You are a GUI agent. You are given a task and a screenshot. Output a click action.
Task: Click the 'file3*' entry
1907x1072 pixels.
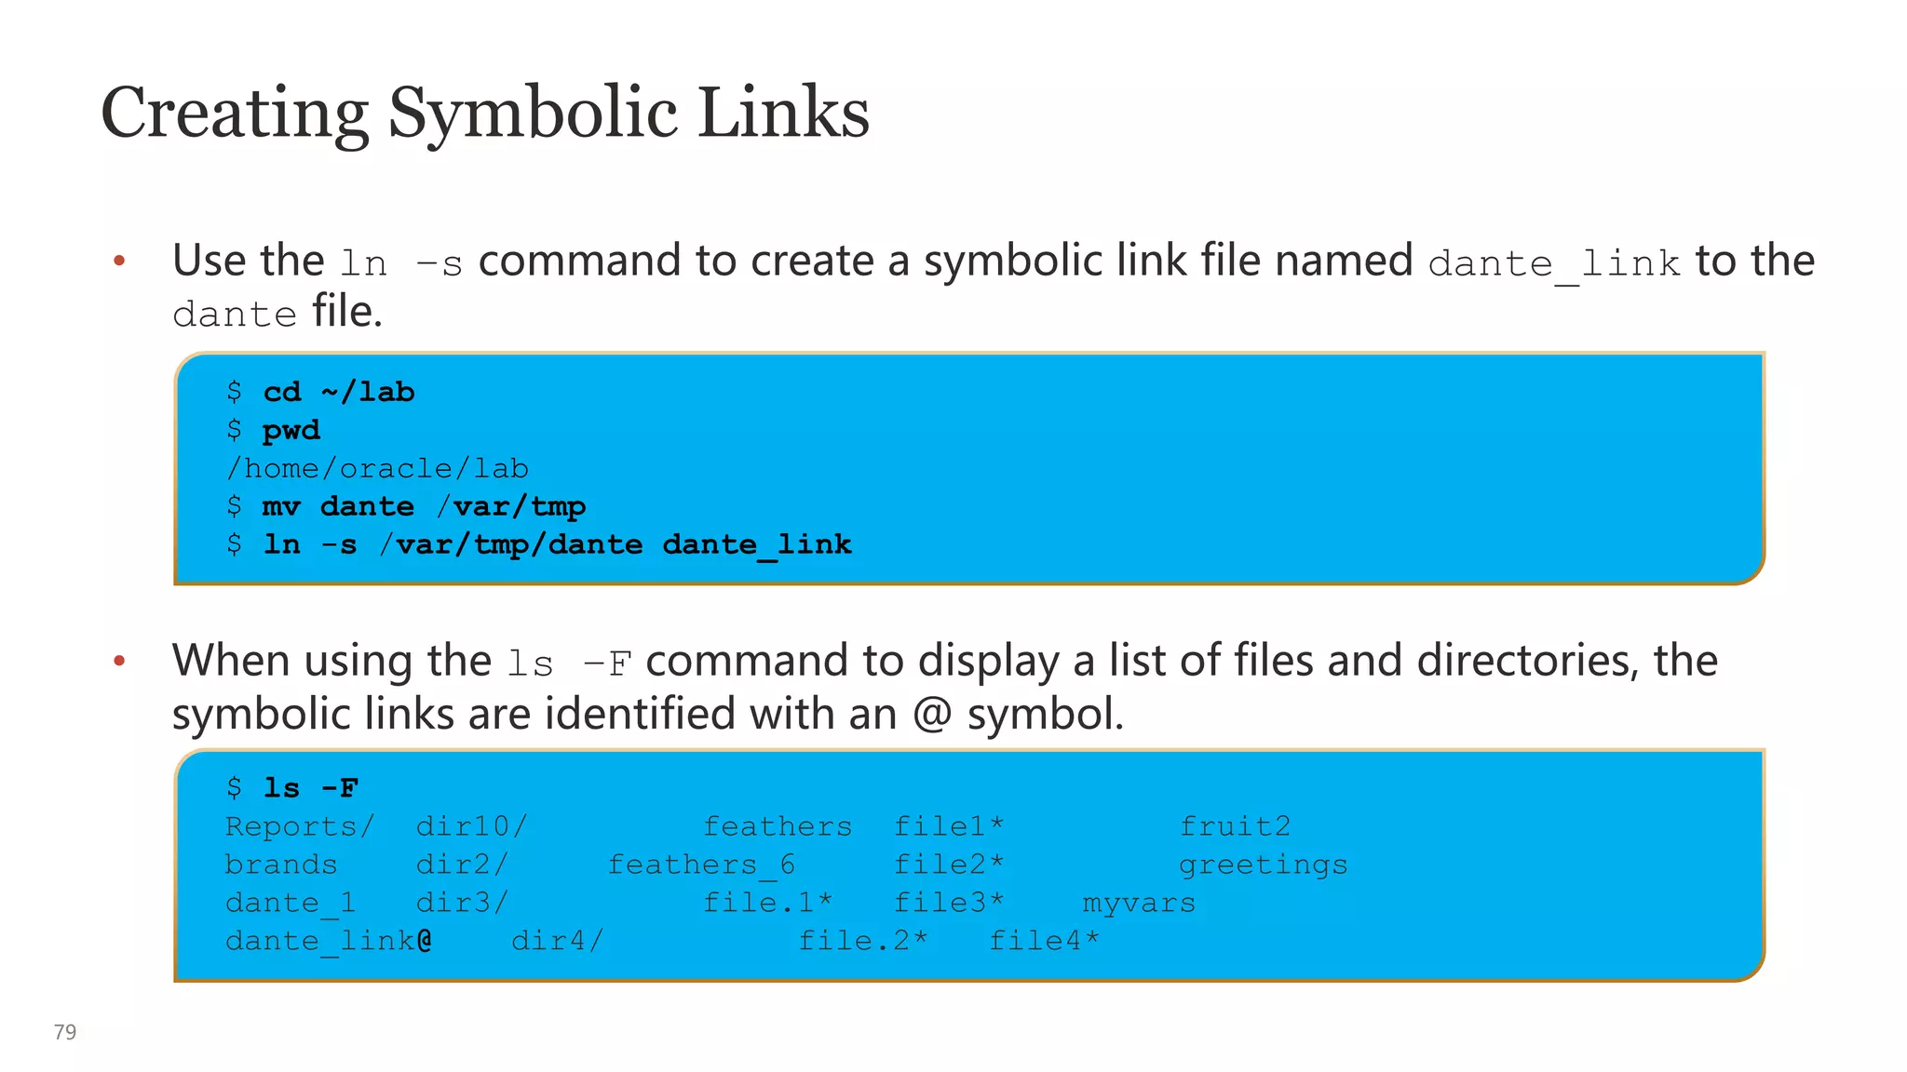pyautogui.click(x=949, y=903)
